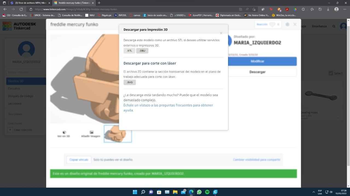350x196 pixels.
Task: Click Cambiar visibilidad para compartir link
Action: pos(257,160)
